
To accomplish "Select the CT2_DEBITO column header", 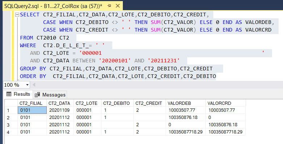I will (x=117, y=103).
